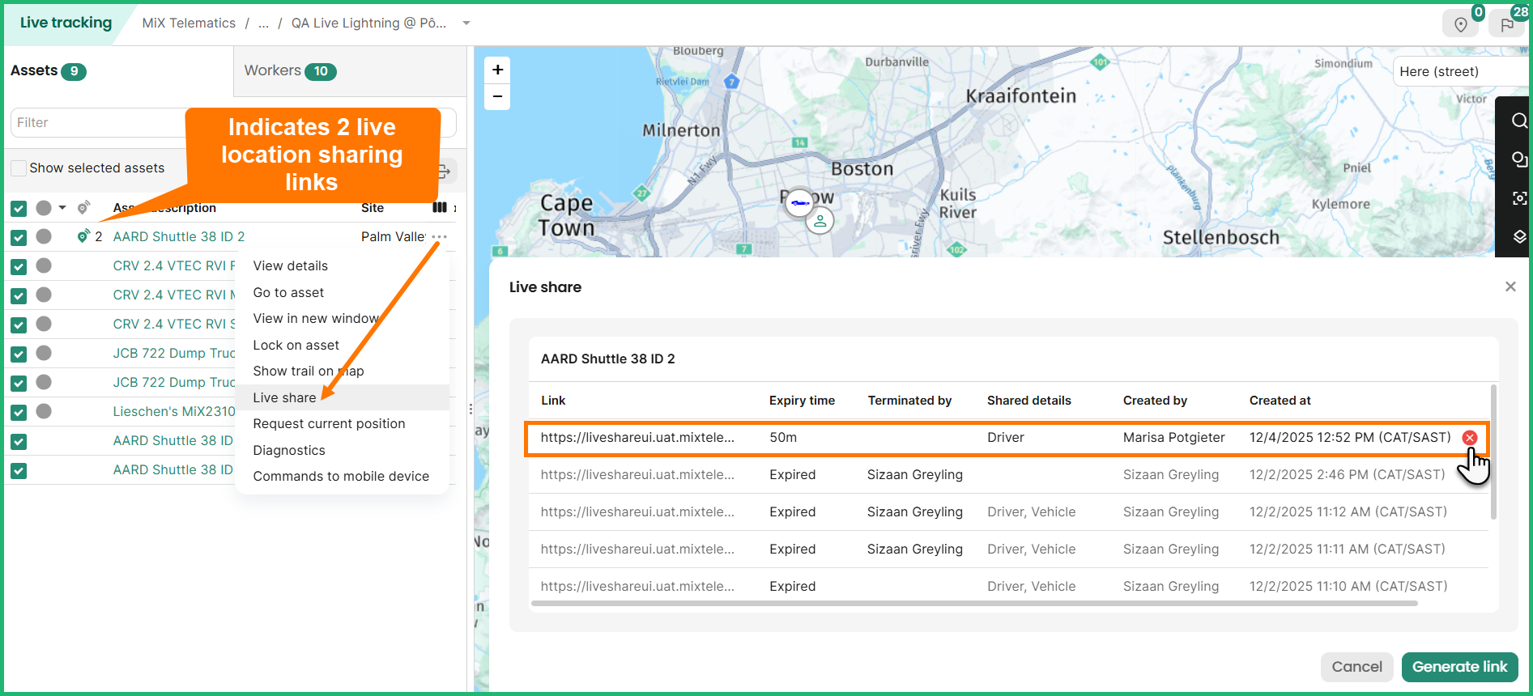The width and height of the screenshot is (1533, 696).
Task: Click the horizontal scrollbar under the link table
Action: pos(973,604)
